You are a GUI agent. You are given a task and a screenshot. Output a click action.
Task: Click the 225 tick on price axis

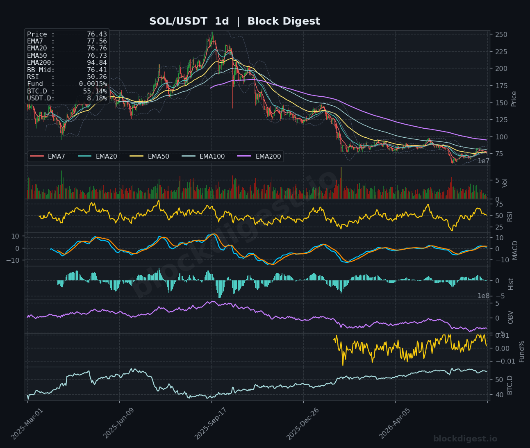(x=501, y=52)
